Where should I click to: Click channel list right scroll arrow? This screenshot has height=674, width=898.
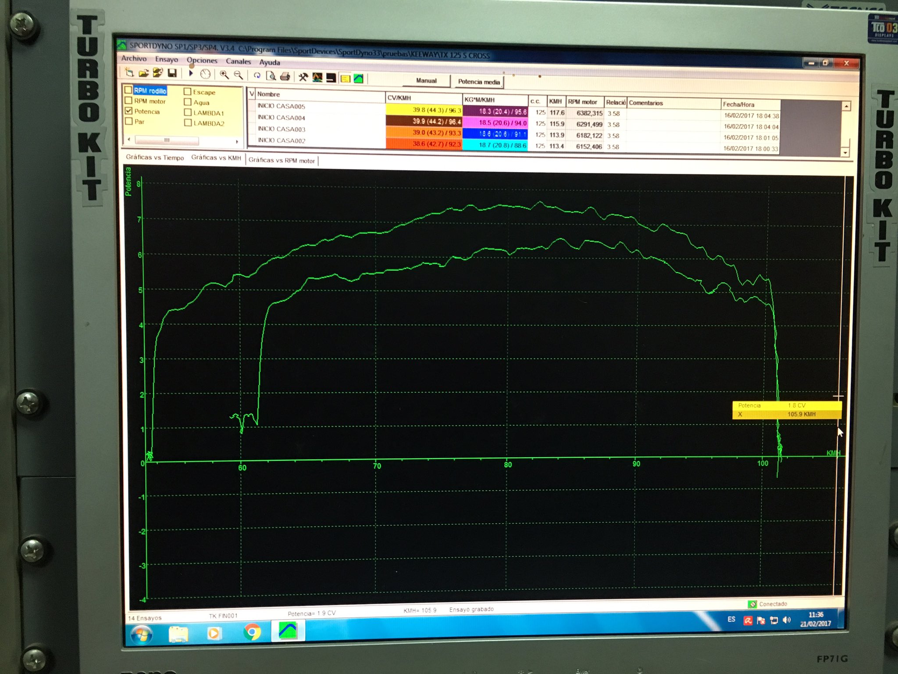pos(237,142)
